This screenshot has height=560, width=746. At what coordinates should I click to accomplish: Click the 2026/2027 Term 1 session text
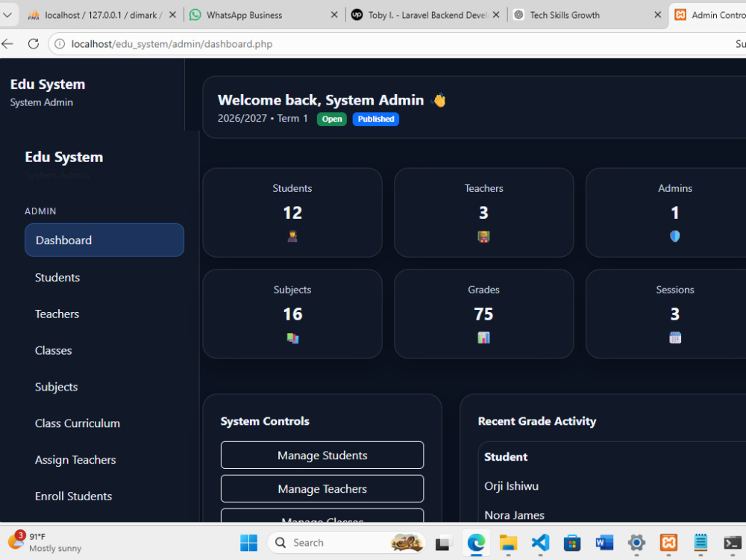pos(263,119)
